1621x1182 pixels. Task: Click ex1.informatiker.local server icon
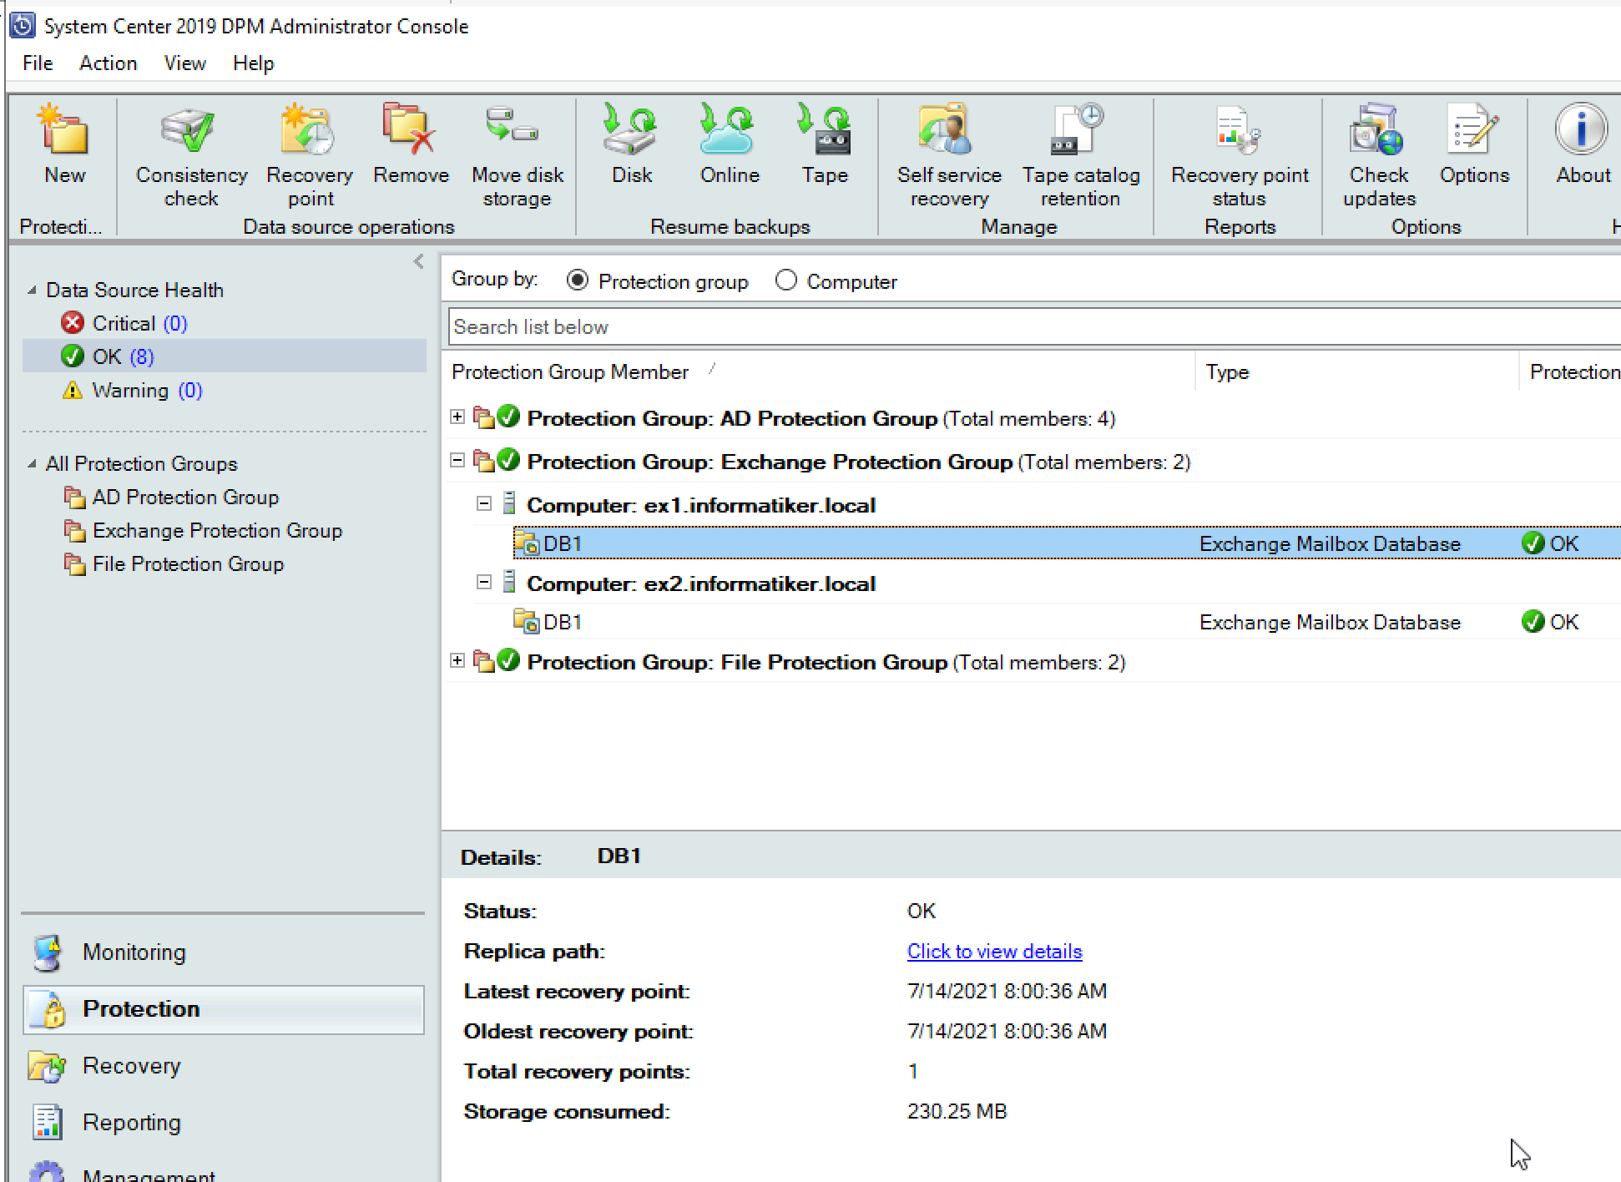point(509,503)
